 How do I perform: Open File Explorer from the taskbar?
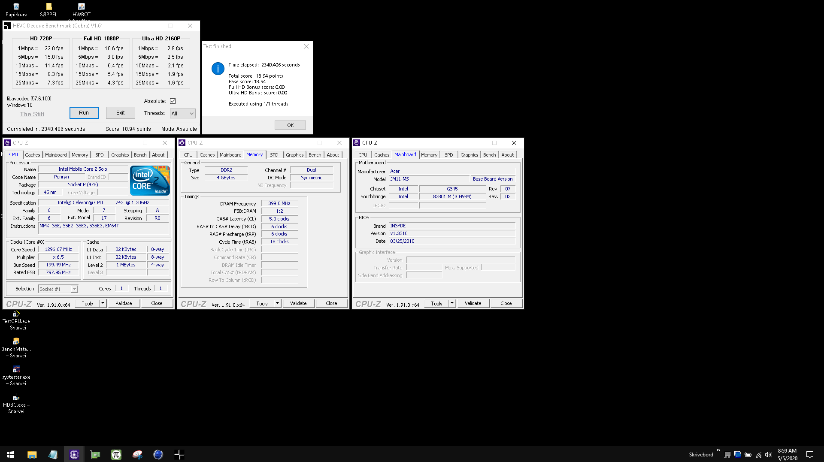32,454
